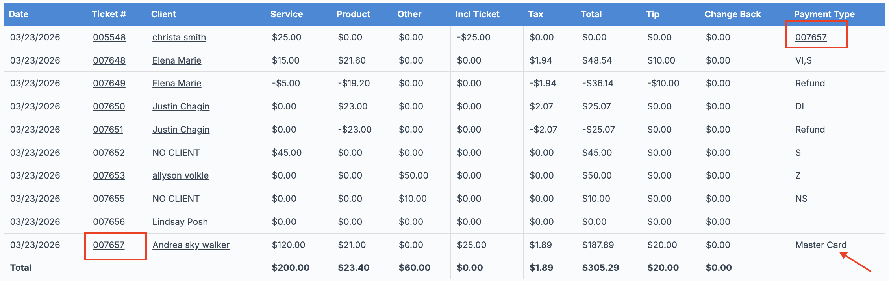Image resolution: width=889 pixels, height=281 pixels.
Task: Open ticket 007655 link
Action: click(x=109, y=199)
